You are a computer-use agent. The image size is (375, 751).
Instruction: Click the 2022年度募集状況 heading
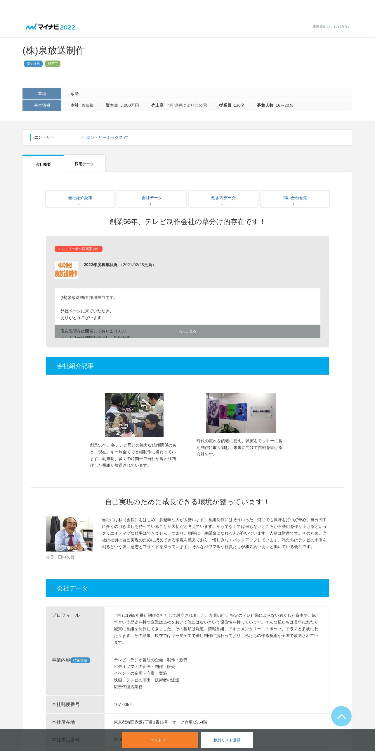(x=101, y=265)
